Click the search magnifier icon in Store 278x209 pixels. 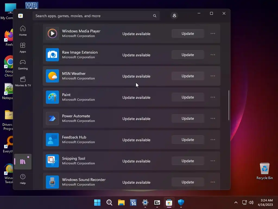(x=154, y=16)
